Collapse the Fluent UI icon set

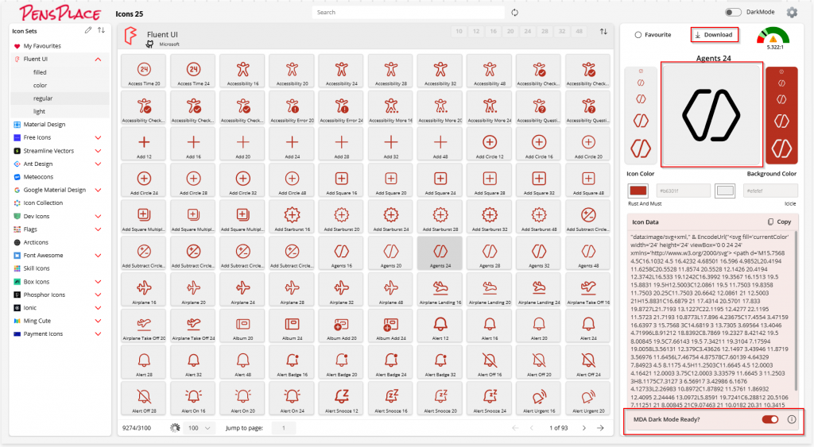tap(98, 59)
